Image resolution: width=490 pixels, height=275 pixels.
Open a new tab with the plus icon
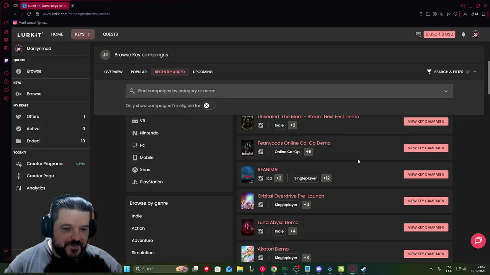pos(72,6)
